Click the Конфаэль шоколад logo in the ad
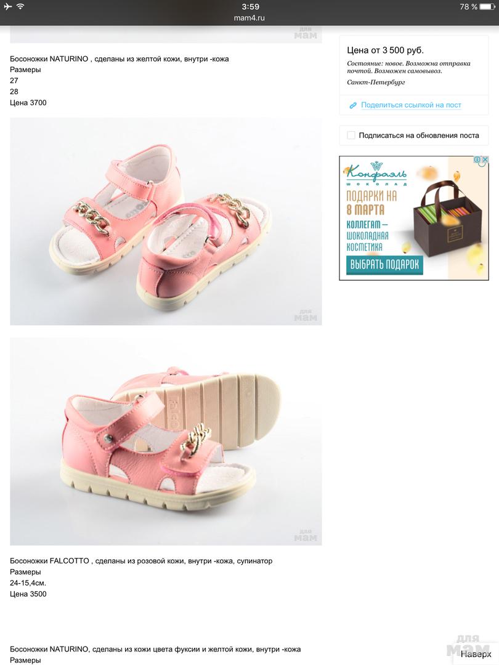This screenshot has height=665, width=499. (376, 174)
